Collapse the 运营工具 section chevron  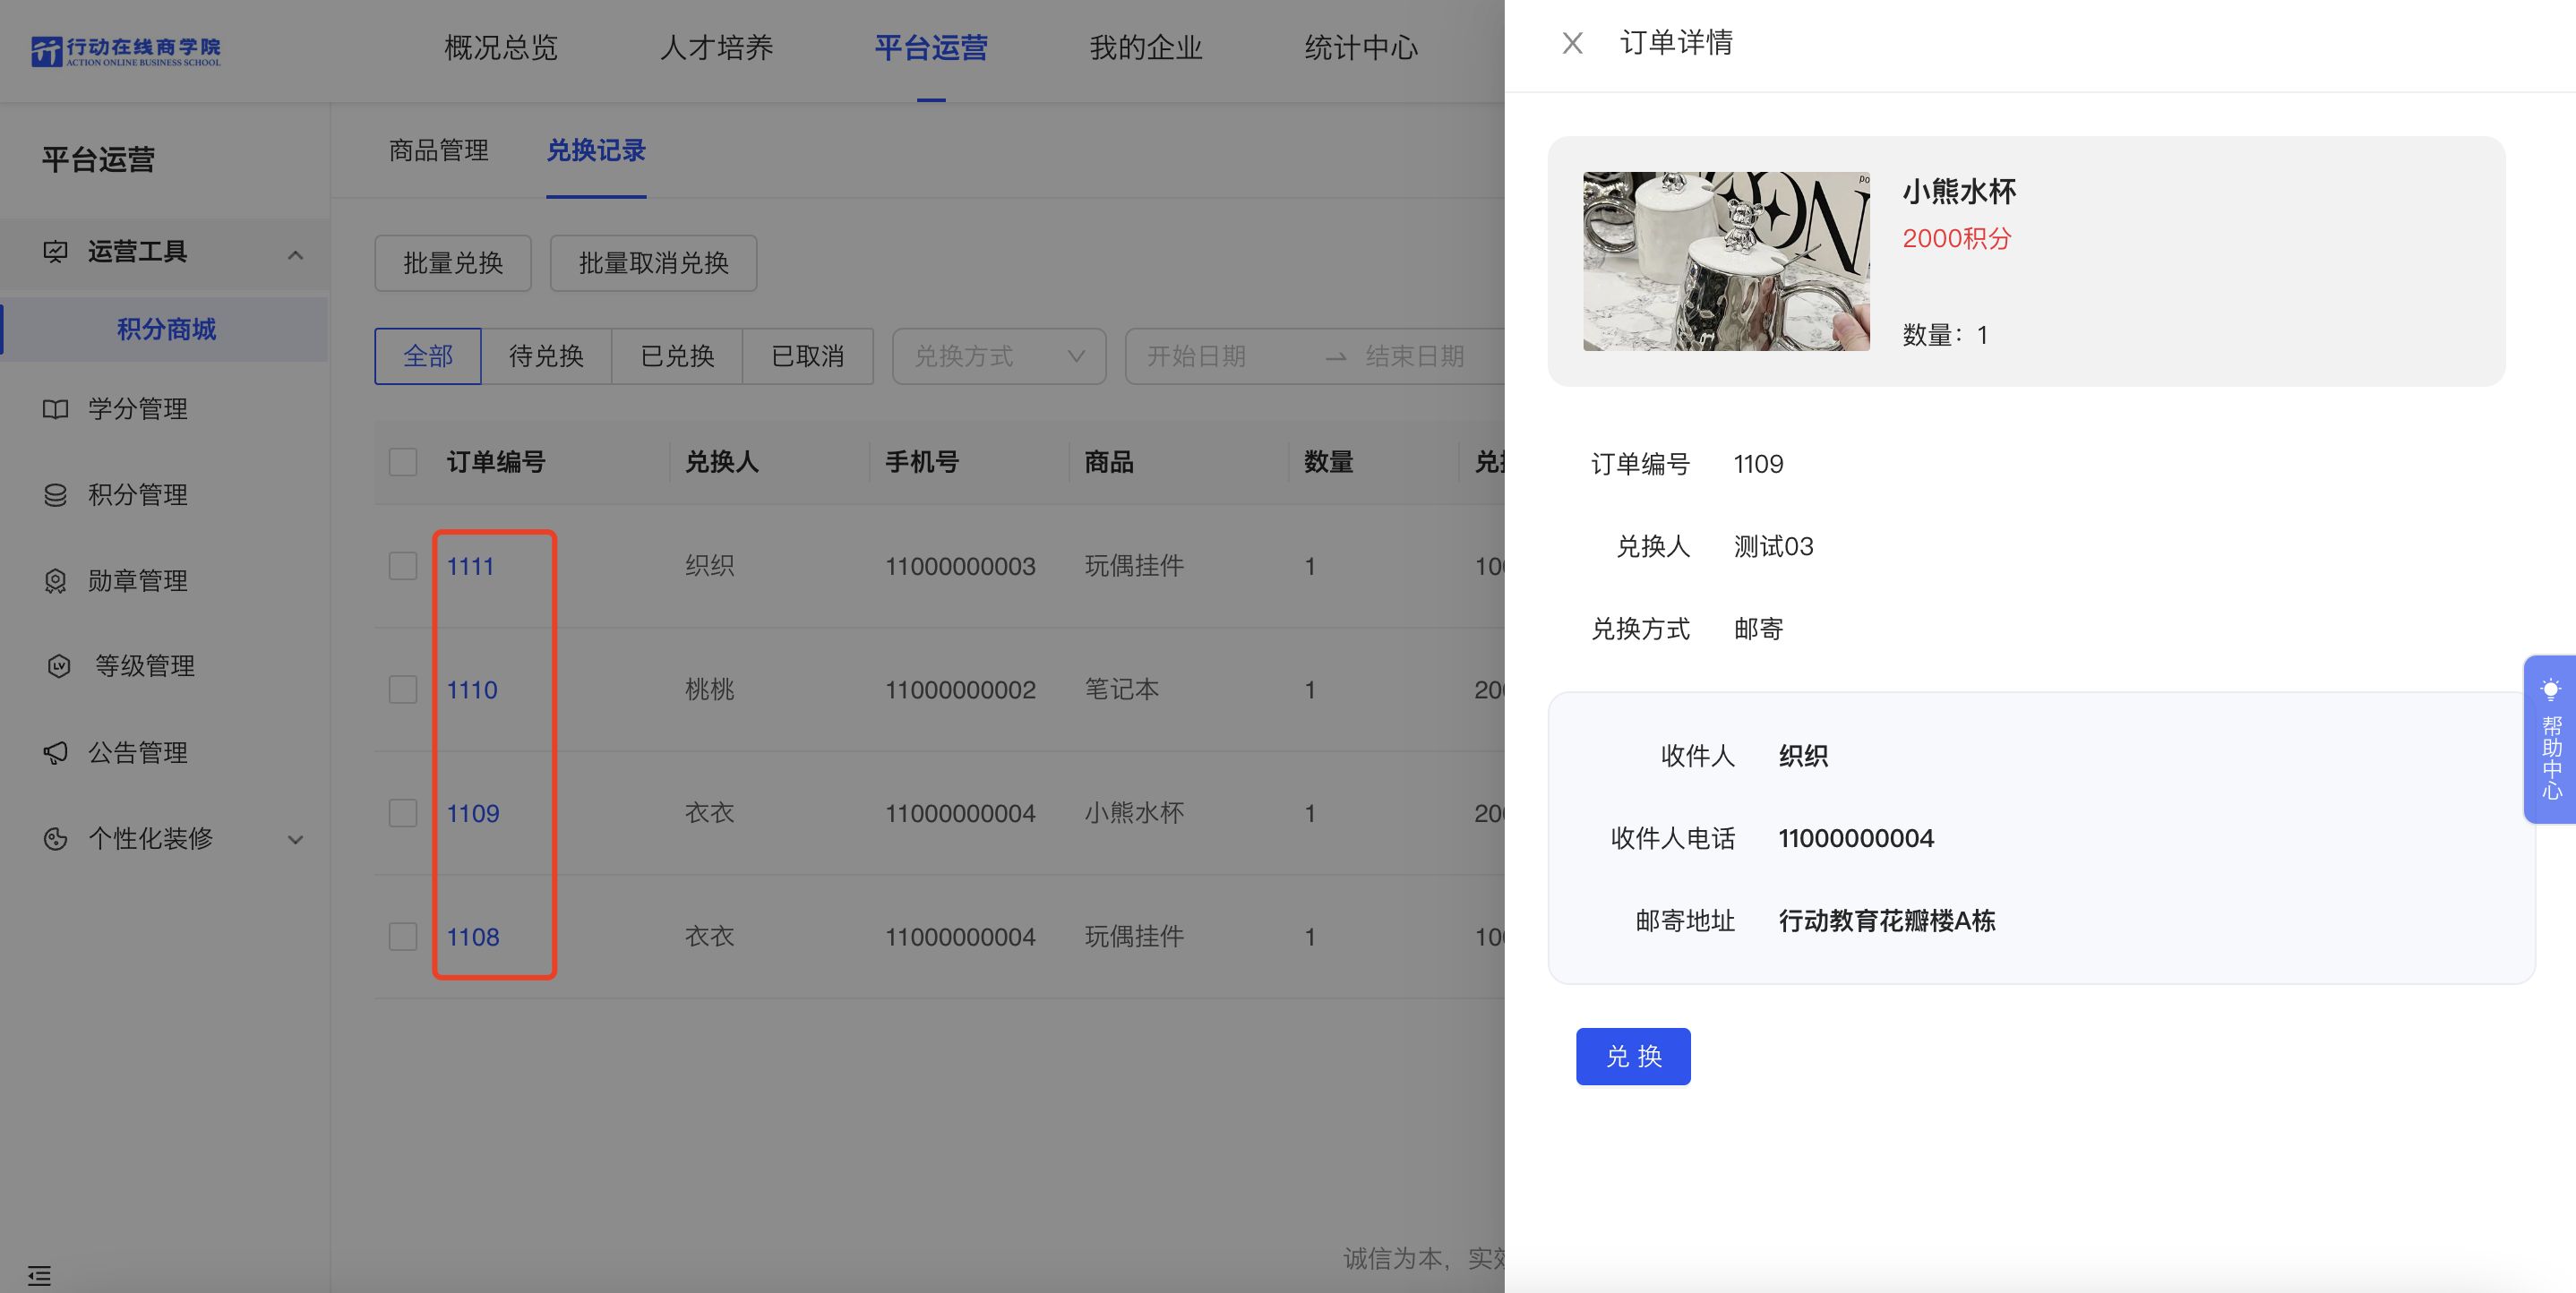295,255
